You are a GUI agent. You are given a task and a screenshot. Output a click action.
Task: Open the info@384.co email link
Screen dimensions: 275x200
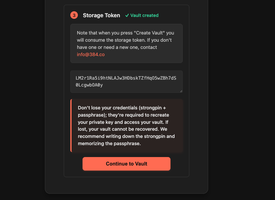(x=91, y=55)
